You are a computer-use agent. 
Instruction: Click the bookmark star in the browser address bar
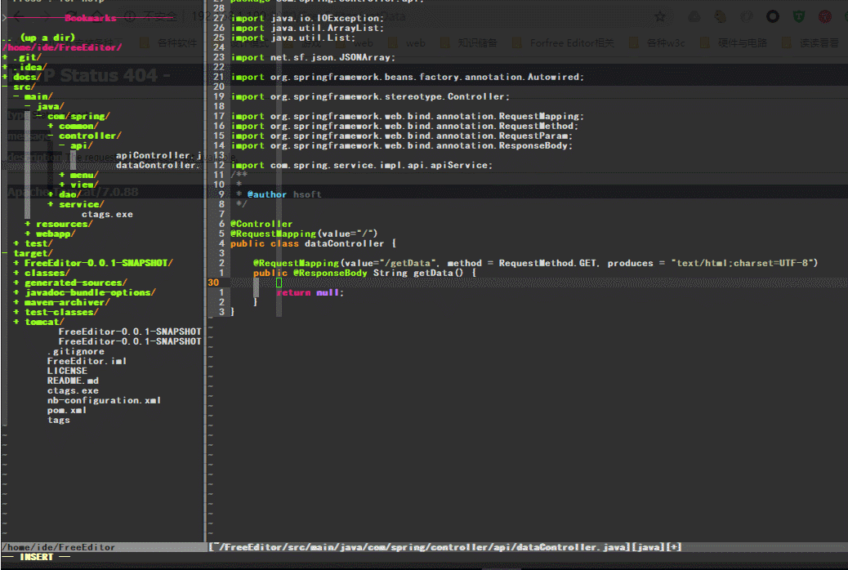pos(660,17)
